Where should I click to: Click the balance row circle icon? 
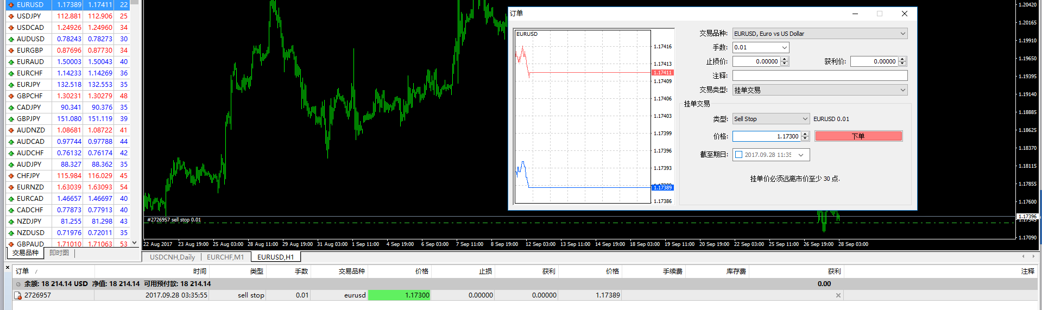click(18, 284)
